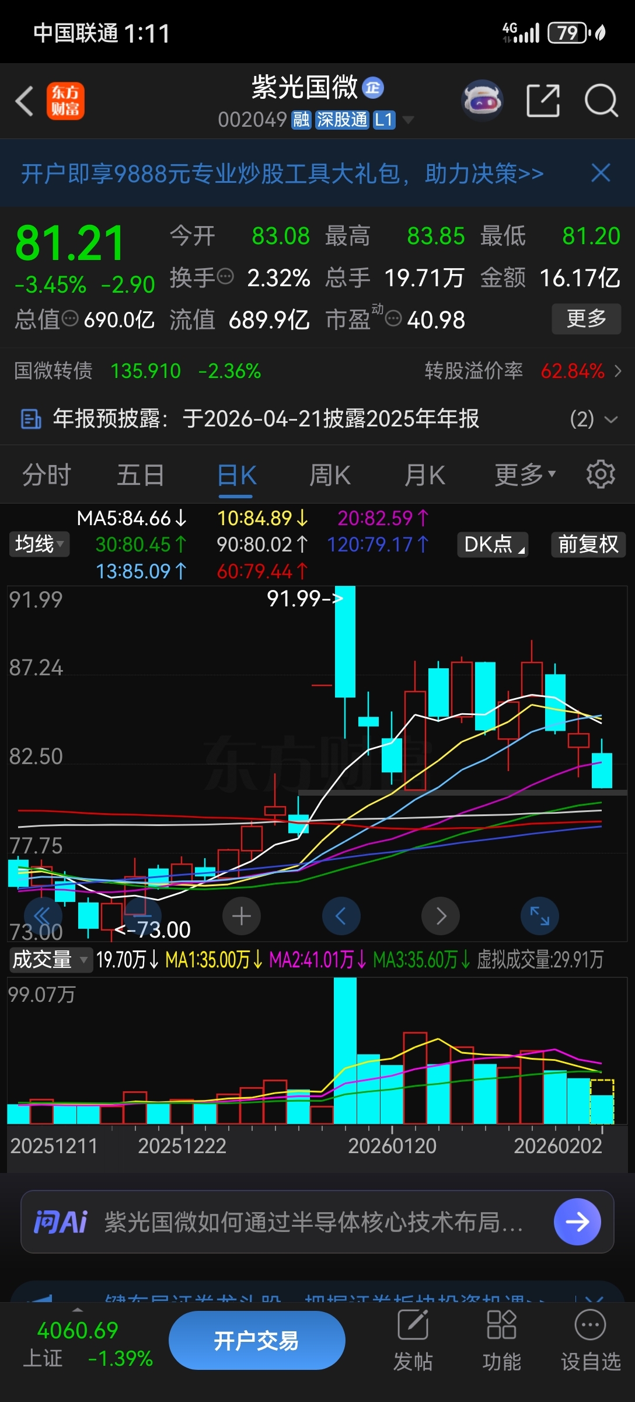The image size is (635, 1402).
Task: Switch to 分时 tab
Action: (x=47, y=475)
